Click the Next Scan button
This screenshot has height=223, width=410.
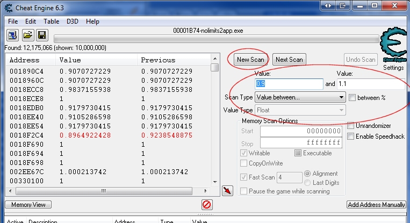[x=289, y=59]
